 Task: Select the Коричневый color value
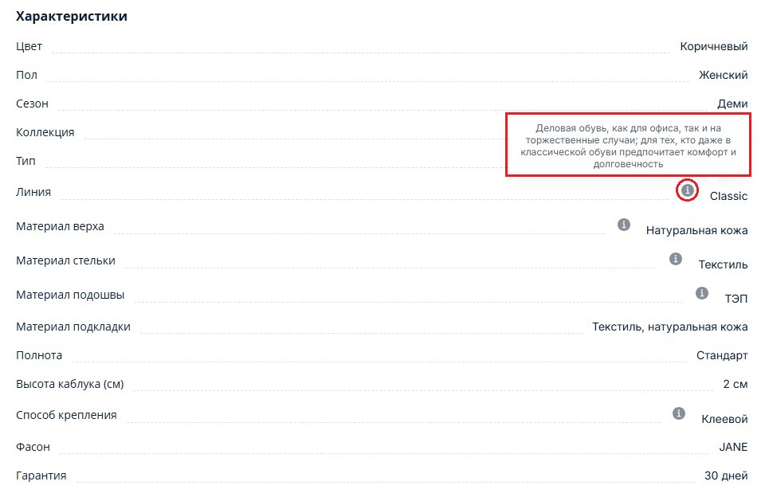click(x=713, y=46)
